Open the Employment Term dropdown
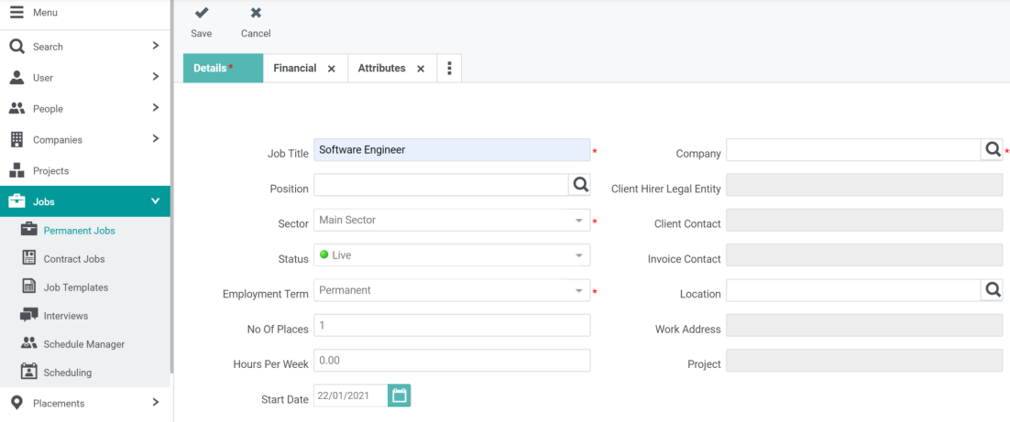Screen dimensions: 1010x422 pyautogui.click(x=452, y=290)
